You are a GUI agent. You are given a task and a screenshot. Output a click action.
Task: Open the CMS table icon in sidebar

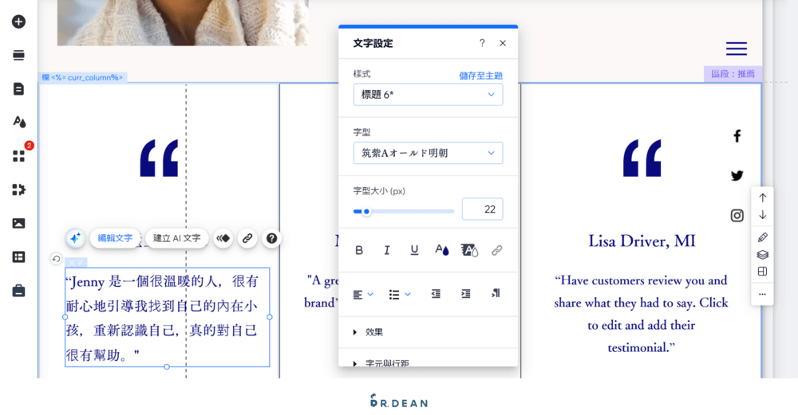pos(19,257)
